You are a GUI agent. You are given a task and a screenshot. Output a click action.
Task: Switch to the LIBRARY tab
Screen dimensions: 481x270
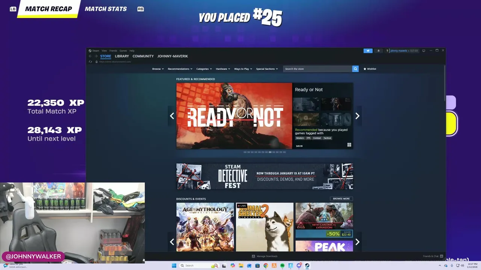122,56
